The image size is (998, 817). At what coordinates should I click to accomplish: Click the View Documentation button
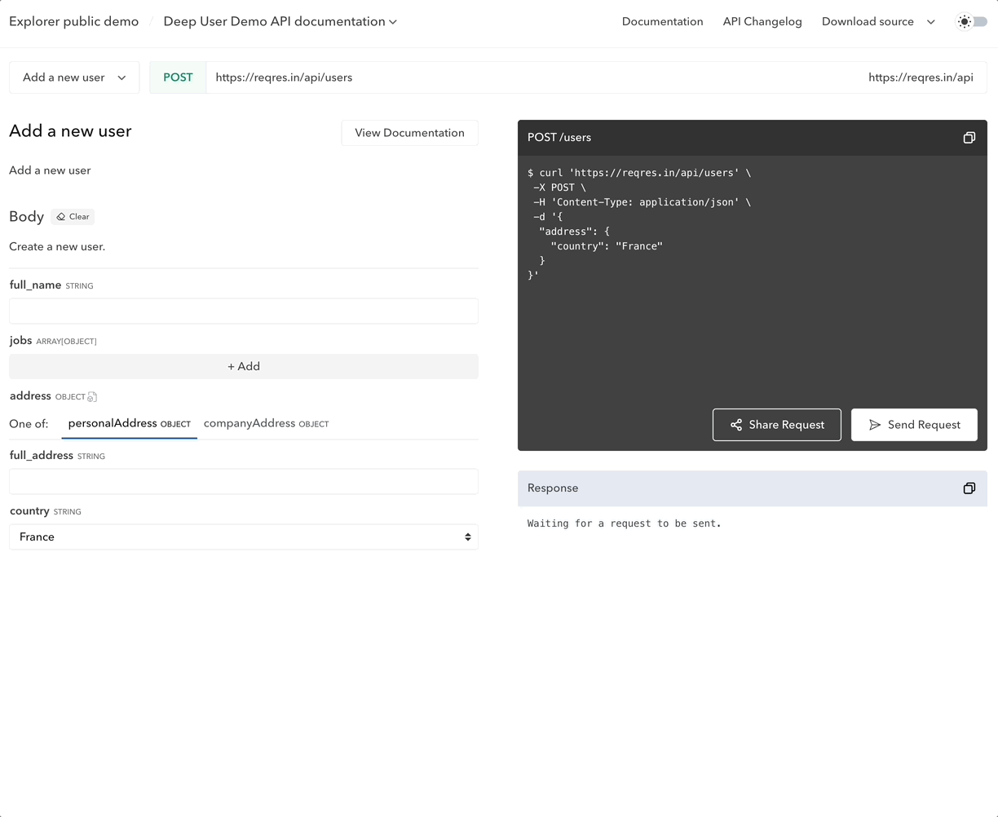click(409, 133)
